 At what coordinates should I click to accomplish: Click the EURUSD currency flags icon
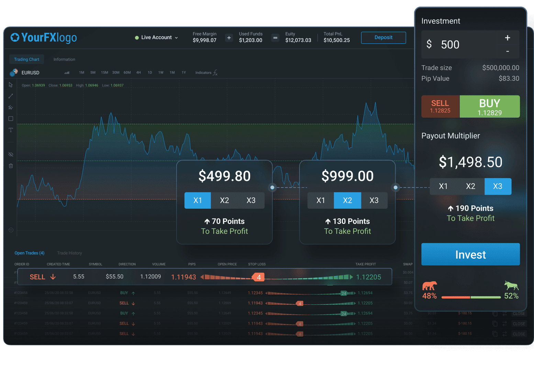point(14,72)
